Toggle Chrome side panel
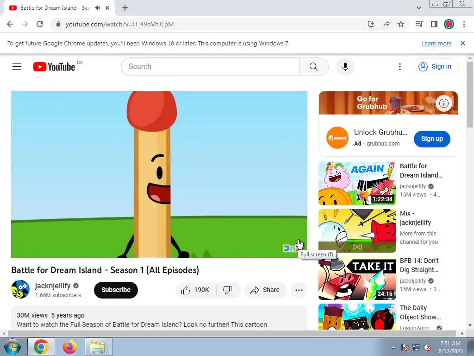 (x=434, y=24)
